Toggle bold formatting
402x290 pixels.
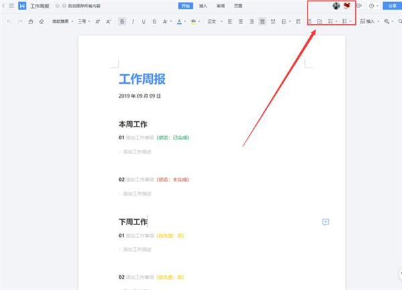coord(122,21)
